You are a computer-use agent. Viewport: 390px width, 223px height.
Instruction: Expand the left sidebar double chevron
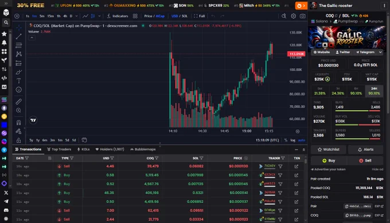(6, 3)
